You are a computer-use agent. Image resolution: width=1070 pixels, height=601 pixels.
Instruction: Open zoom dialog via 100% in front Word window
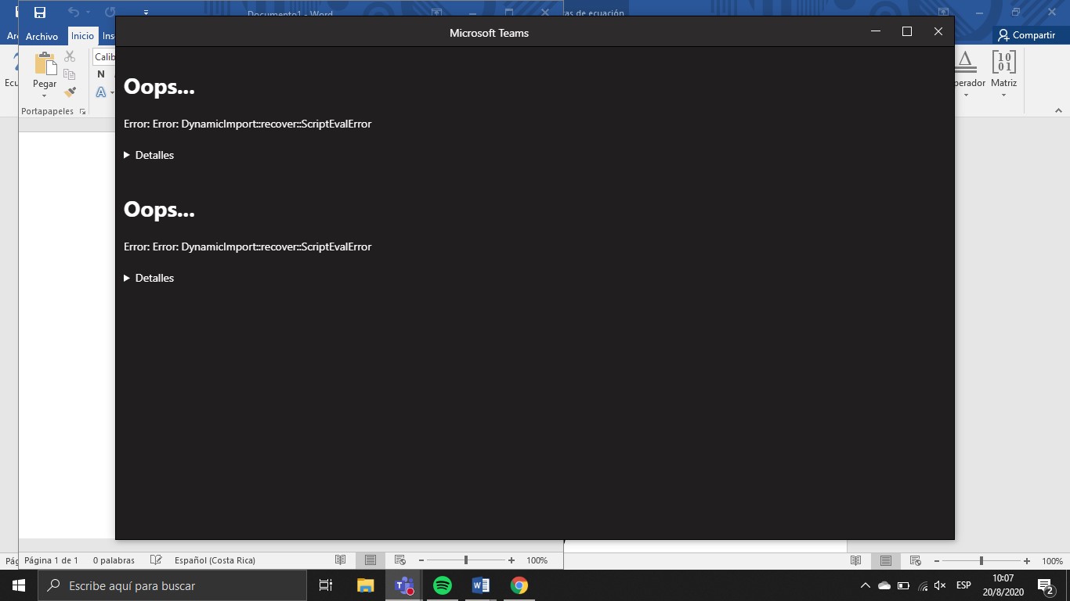click(537, 560)
